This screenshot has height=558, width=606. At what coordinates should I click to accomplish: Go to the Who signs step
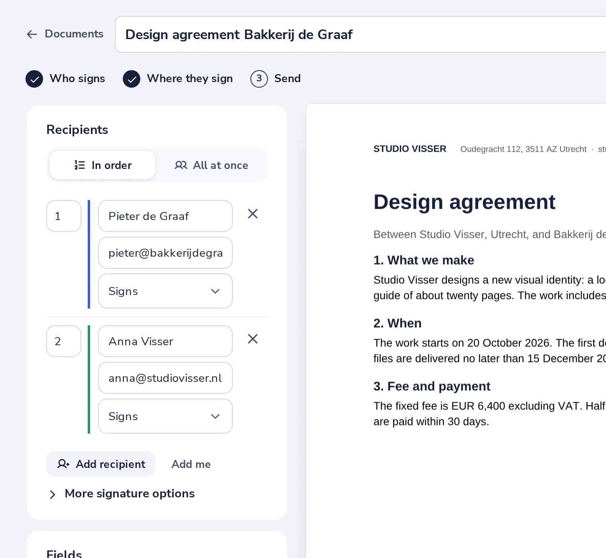(65, 79)
